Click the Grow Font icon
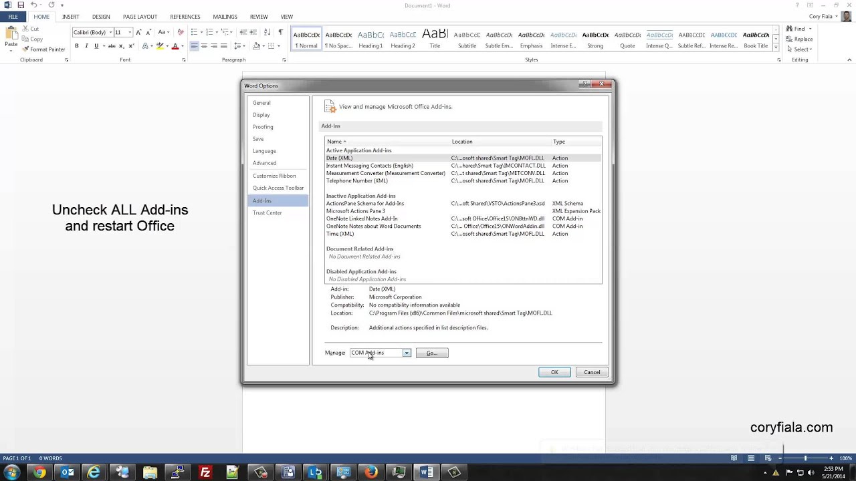The height and width of the screenshot is (481, 856). coord(138,32)
